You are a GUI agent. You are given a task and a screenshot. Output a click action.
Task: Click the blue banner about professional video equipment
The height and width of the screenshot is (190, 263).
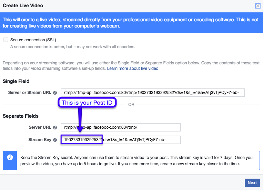click(132, 23)
